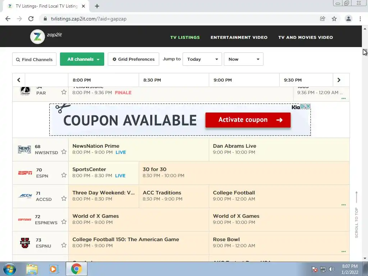Favorite NWSNTSD channel with star
Screen dimensions: 368x276
click(x=64, y=152)
